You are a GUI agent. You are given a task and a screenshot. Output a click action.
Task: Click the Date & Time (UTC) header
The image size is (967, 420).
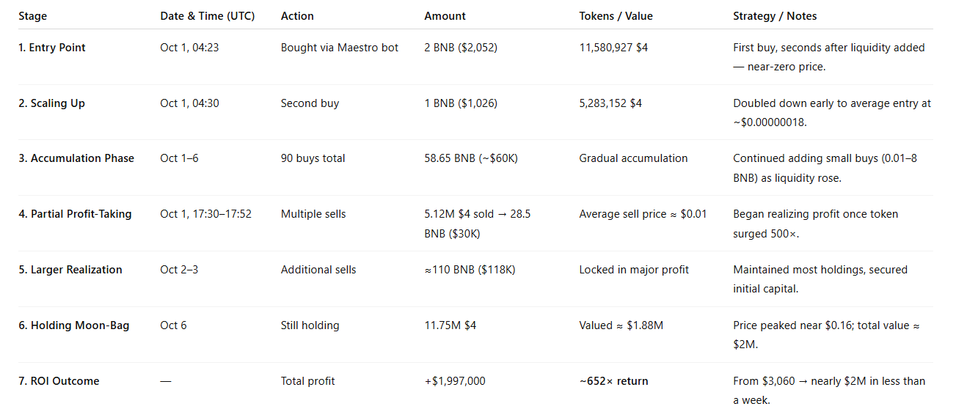(208, 16)
